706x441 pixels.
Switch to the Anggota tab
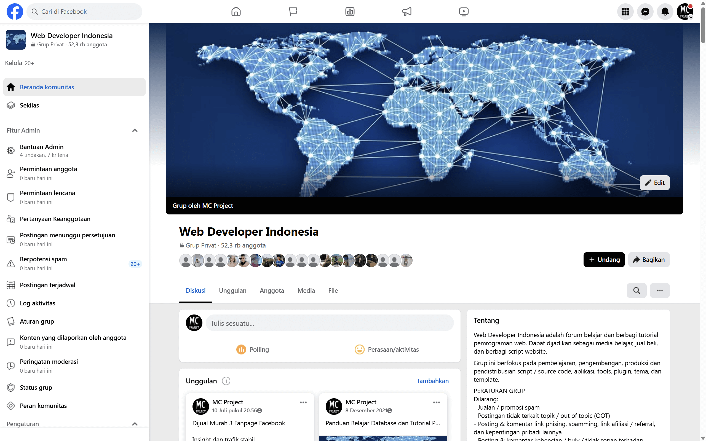[x=272, y=291]
